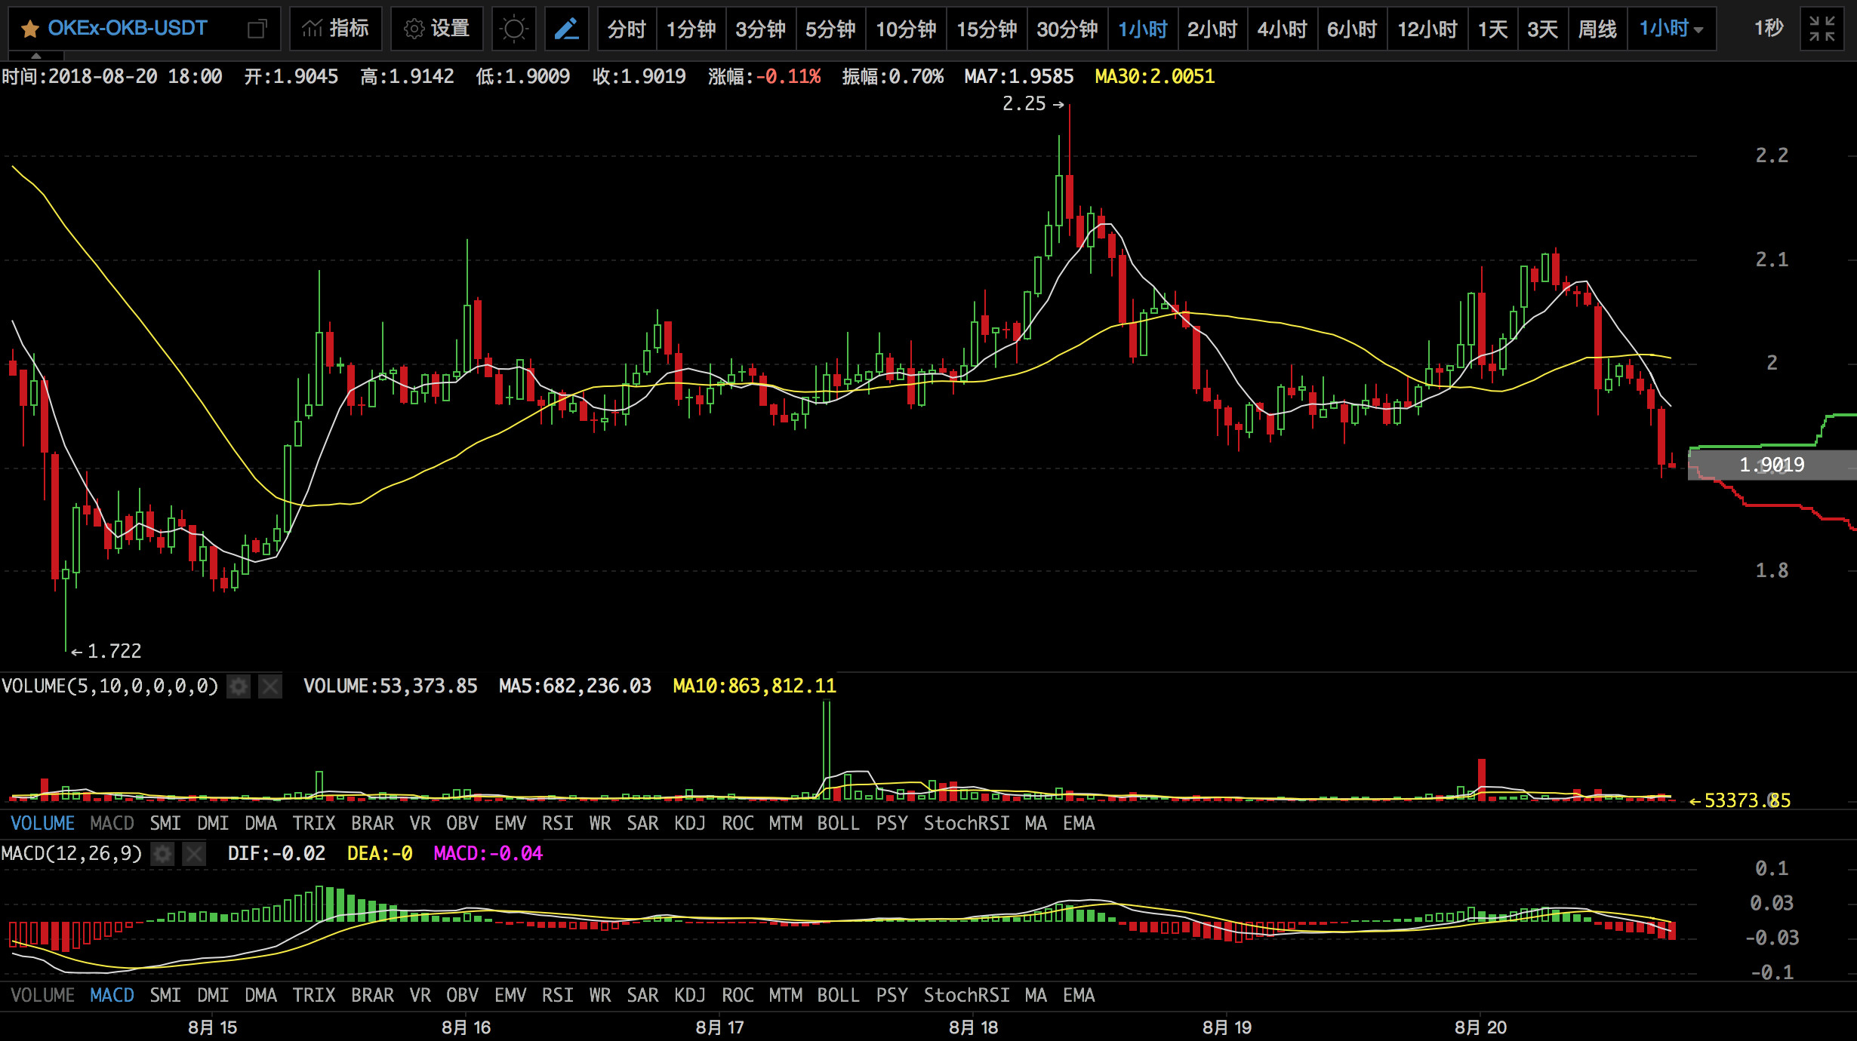Image resolution: width=1857 pixels, height=1041 pixels.
Task: Click the pop-out window icon next to the pair name
Action: coord(257,29)
